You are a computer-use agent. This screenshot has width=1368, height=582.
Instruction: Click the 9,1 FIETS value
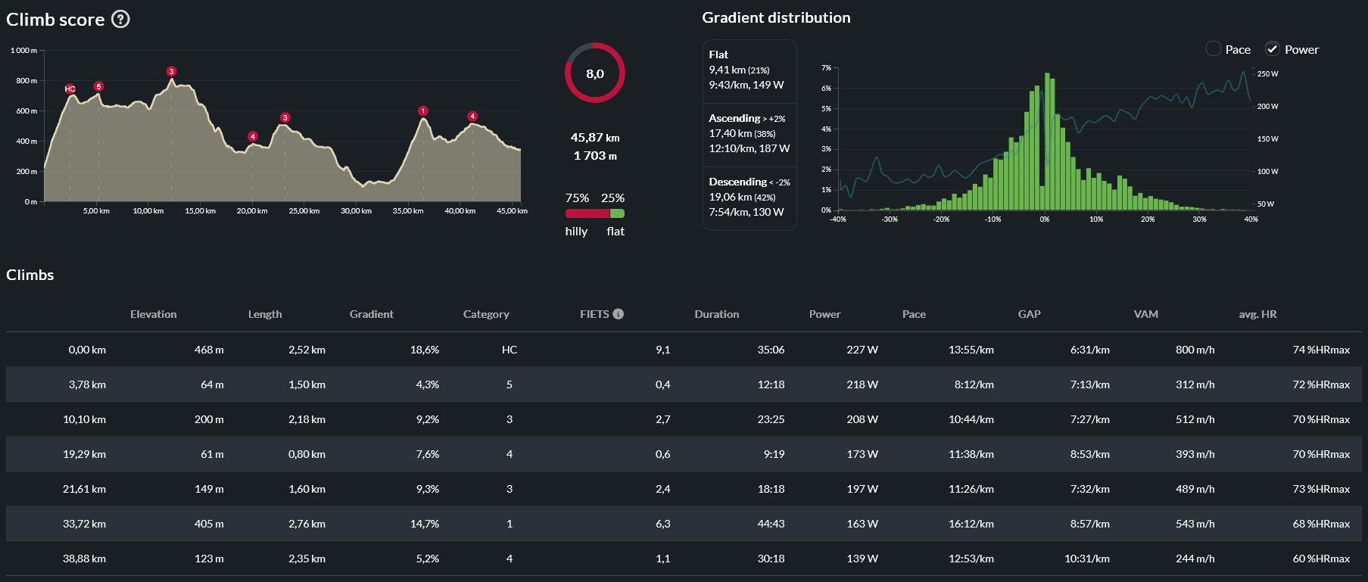[663, 350]
